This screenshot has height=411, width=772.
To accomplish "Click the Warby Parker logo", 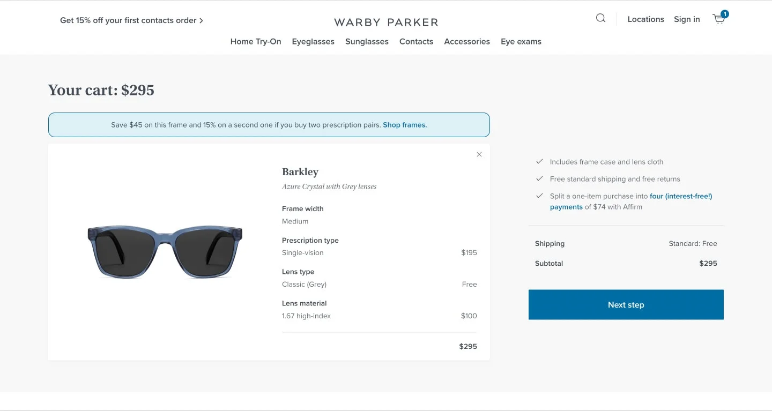I will [385, 22].
